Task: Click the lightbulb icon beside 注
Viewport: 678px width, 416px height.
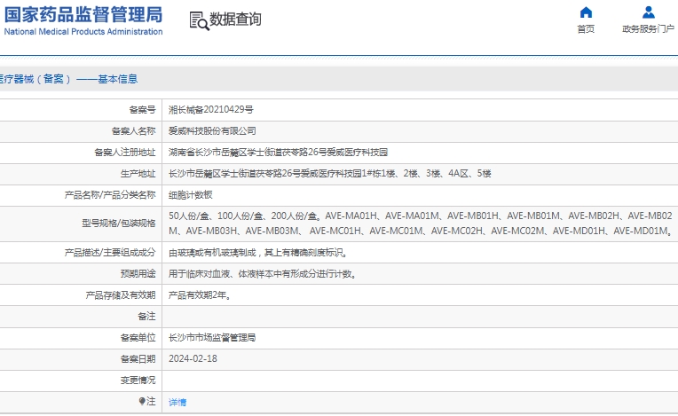Action: click(x=142, y=401)
